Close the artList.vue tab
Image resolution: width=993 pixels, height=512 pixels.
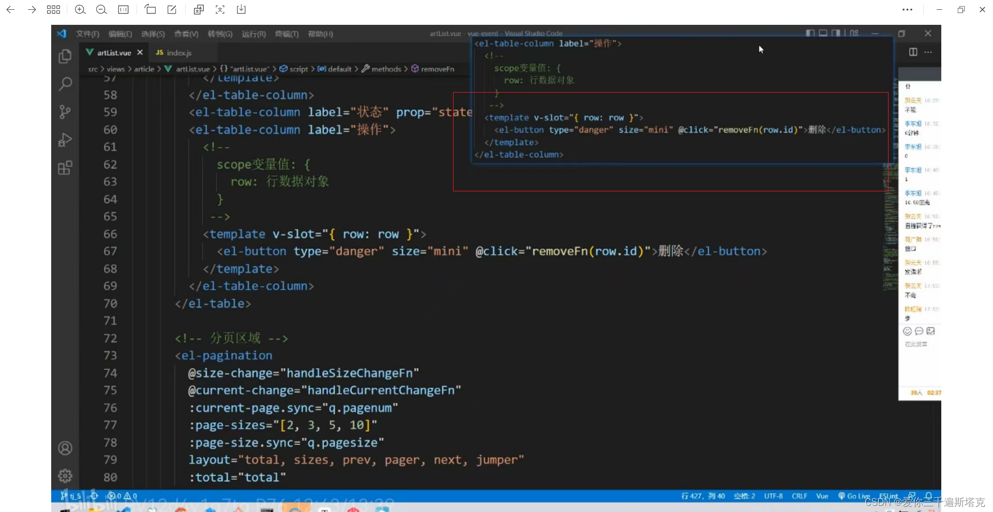pyautogui.click(x=140, y=52)
